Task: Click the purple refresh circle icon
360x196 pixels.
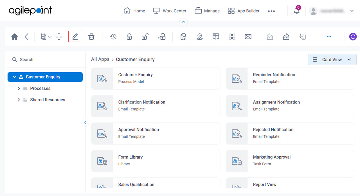Action: coord(353,37)
